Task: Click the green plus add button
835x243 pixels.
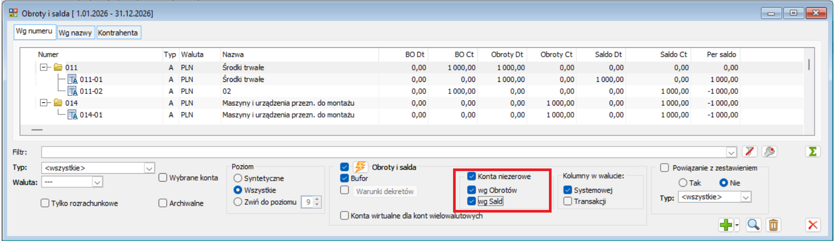Action: coord(726,225)
